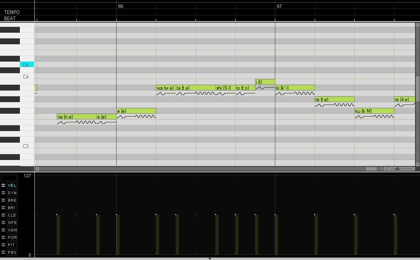Select the "ne [n e]" note
420x260 pixels.
click(76, 117)
